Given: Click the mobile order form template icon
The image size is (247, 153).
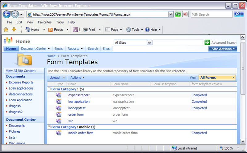Looking at the screenshot, I should coord(59,133).
